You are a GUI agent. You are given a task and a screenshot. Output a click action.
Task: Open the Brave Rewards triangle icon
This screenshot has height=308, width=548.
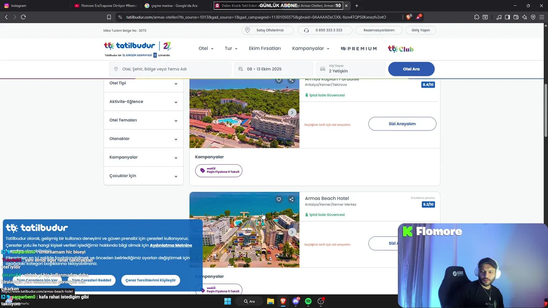pos(419,17)
